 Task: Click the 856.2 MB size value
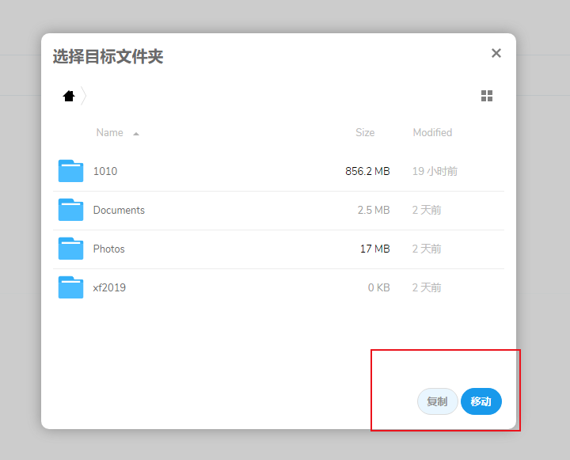367,171
